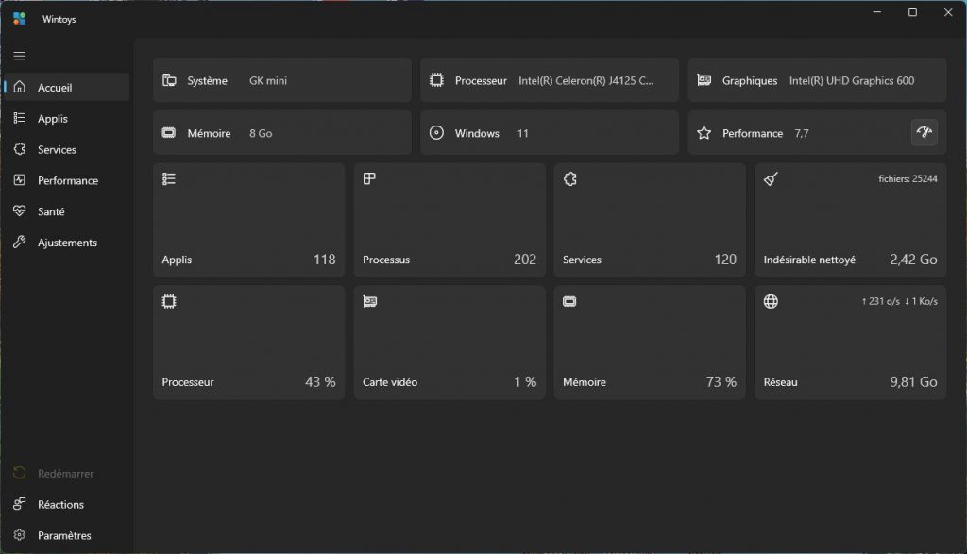Click the broom icon on Indésirable tile
Image resolution: width=967 pixels, height=554 pixels.
pos(771,178)
